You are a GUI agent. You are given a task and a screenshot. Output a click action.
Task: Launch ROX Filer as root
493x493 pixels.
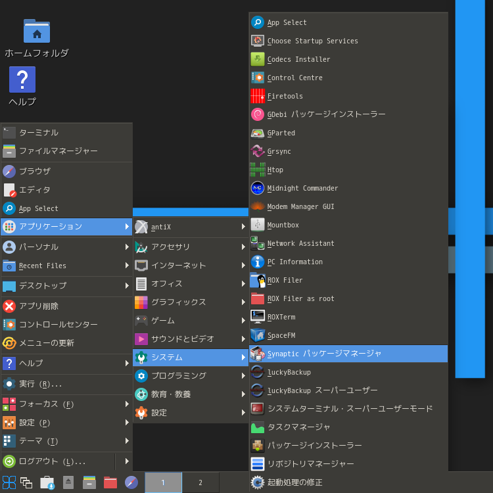348,298
